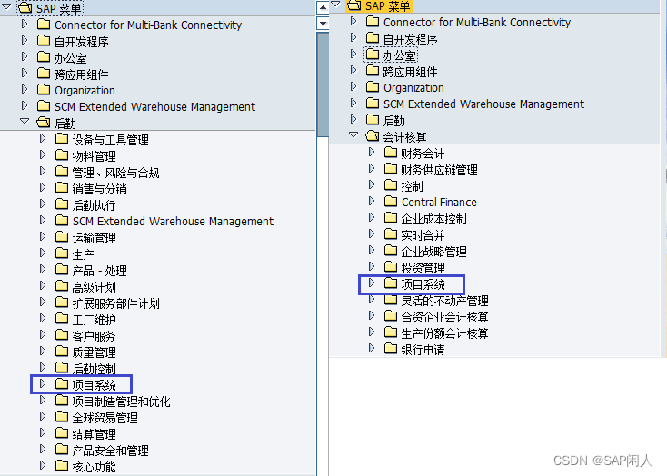Click the 办公室 folder icon in right tree
Screen dimensions: 667x476
pos(373,55)
